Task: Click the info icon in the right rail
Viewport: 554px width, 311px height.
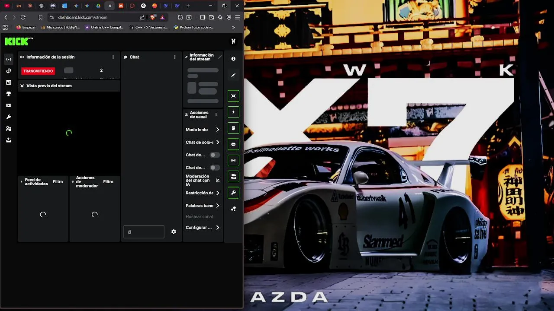Action: pos(233,59)
